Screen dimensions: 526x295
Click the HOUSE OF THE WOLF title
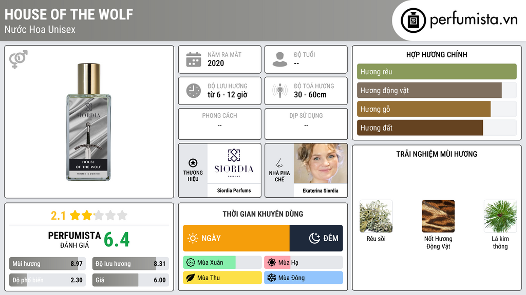[x=69, y=15]
